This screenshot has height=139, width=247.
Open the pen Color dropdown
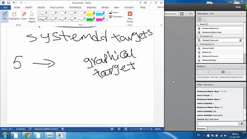[114, 12]
